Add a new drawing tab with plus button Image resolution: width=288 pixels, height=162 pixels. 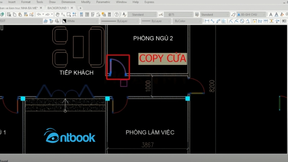click(x=80, y=8)
